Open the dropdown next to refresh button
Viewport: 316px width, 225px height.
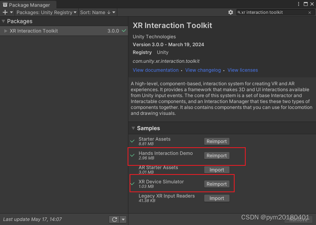123,219
